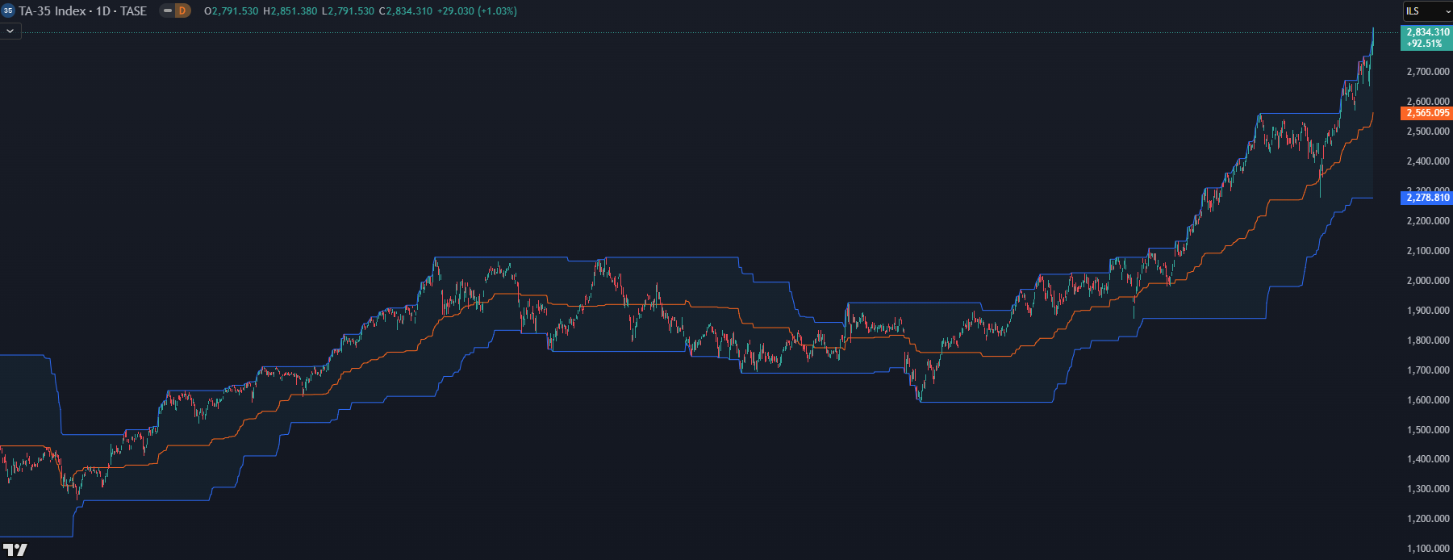This screenshot has width=1453, height=560.
Task: Click the orange D delayed-data badge
Action: point(183,10)
